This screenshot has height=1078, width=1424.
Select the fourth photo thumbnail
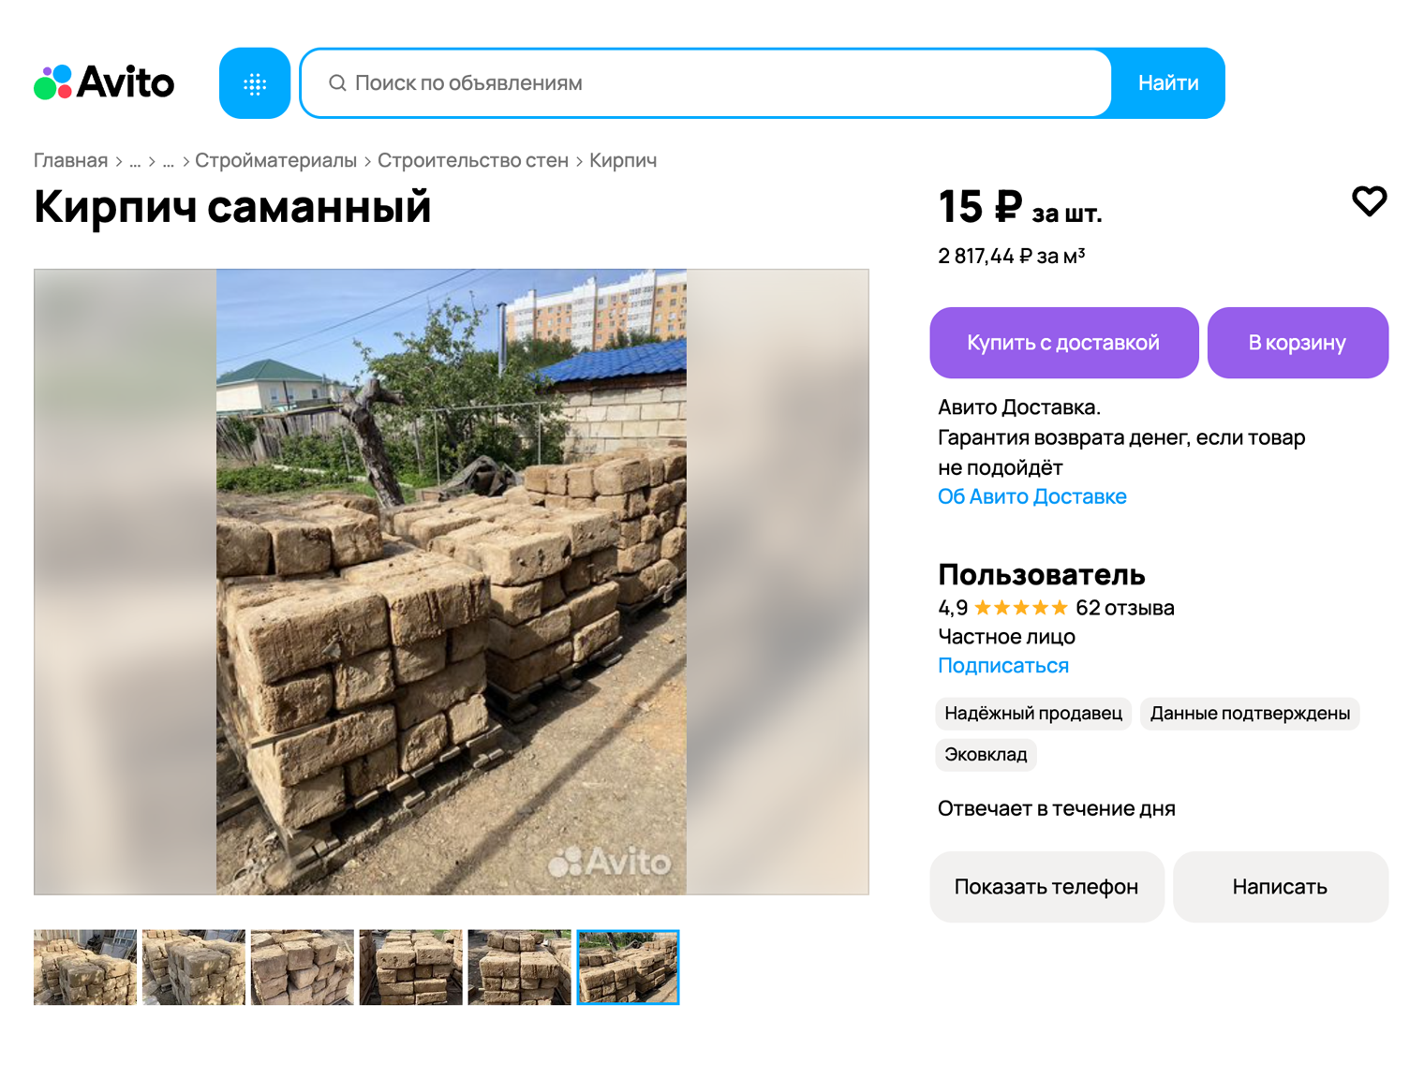point(411,967)
